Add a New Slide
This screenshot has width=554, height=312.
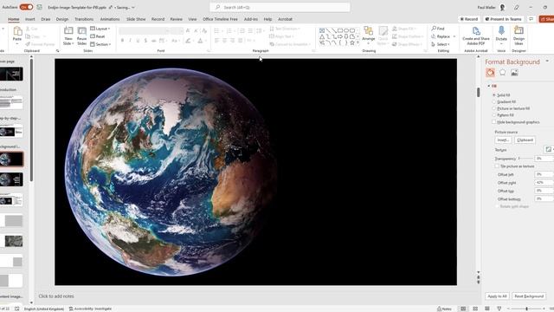68,36
